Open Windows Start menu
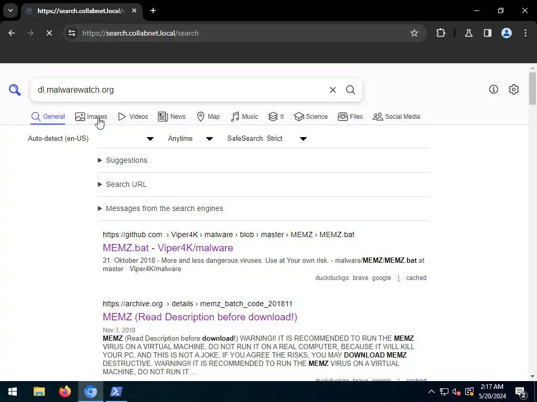The height and width of the screenshot is (402, 537). click(13, 392)
